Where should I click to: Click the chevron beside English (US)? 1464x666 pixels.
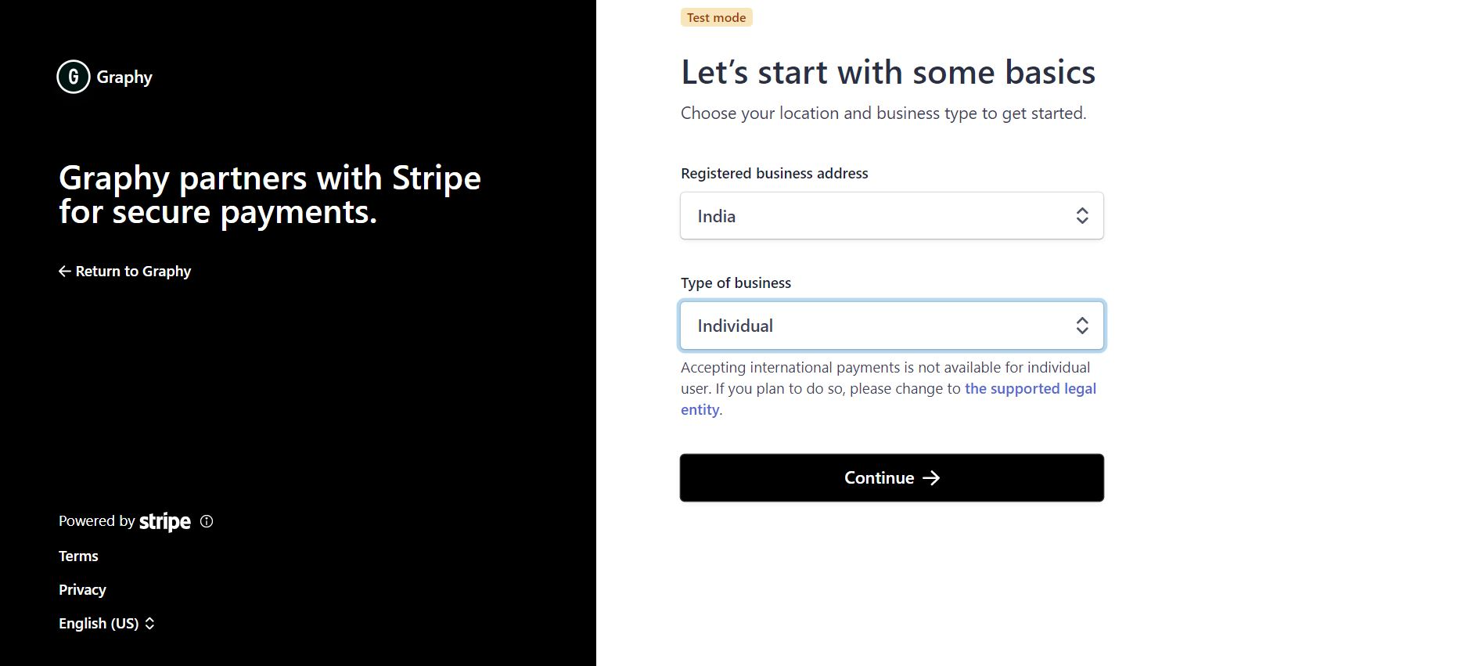(x=149, y=623)
